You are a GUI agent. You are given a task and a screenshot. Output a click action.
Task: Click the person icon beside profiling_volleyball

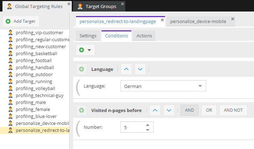pyautogui.click(x=10, y=88)
